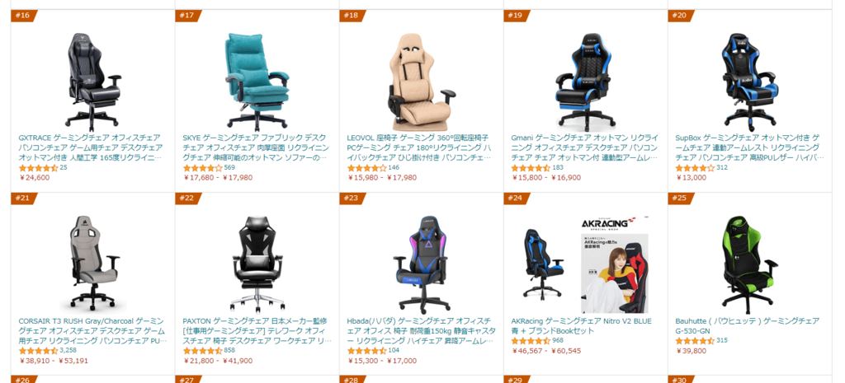This screenshot has width=845, height=383.
Task: Open star rating of the PAXTON chair
Action: (x=203, y=351)
